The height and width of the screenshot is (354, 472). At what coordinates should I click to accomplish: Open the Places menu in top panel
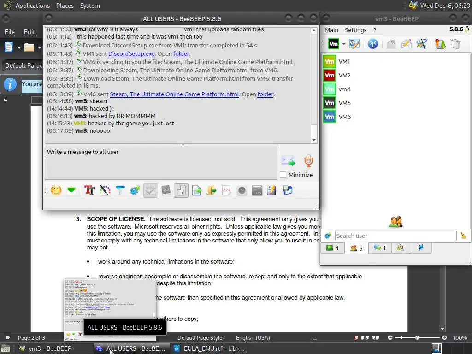65,6
